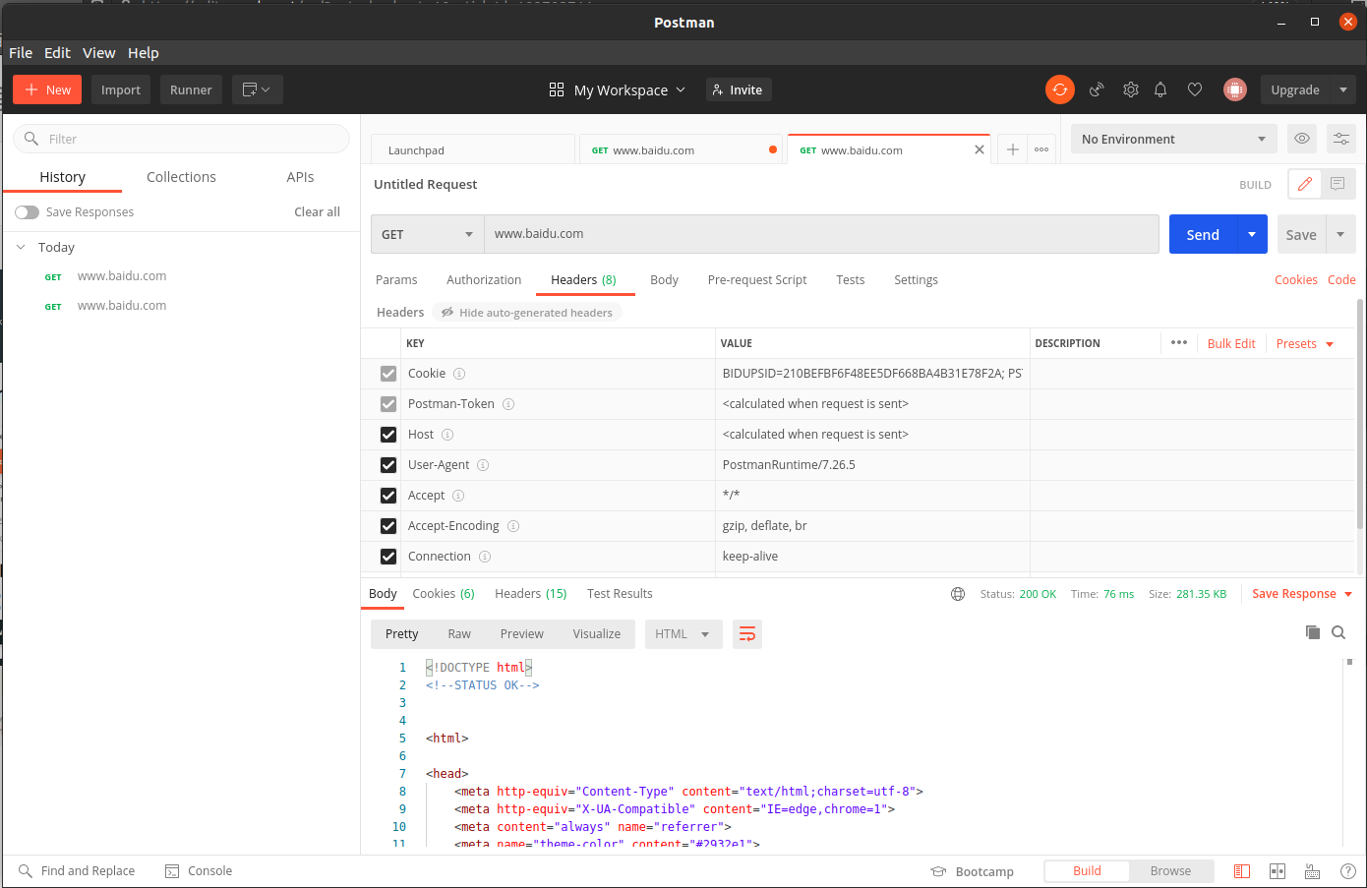
Task: Open the Console panel
Action: click(199, 871)
